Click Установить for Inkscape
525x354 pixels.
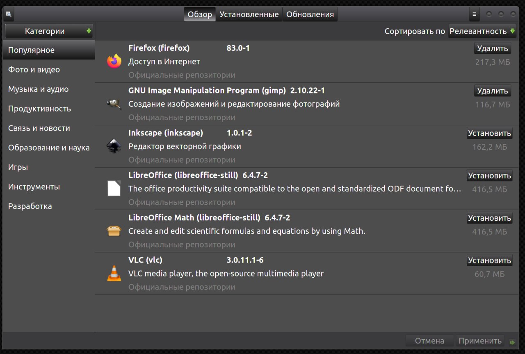pos(490,133)
